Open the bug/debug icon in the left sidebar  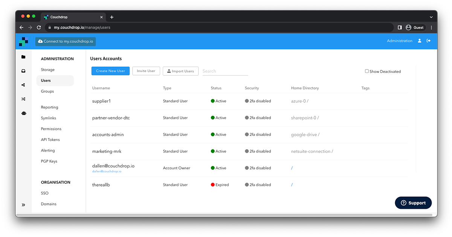pyautogui.click(x=23, y=113)
